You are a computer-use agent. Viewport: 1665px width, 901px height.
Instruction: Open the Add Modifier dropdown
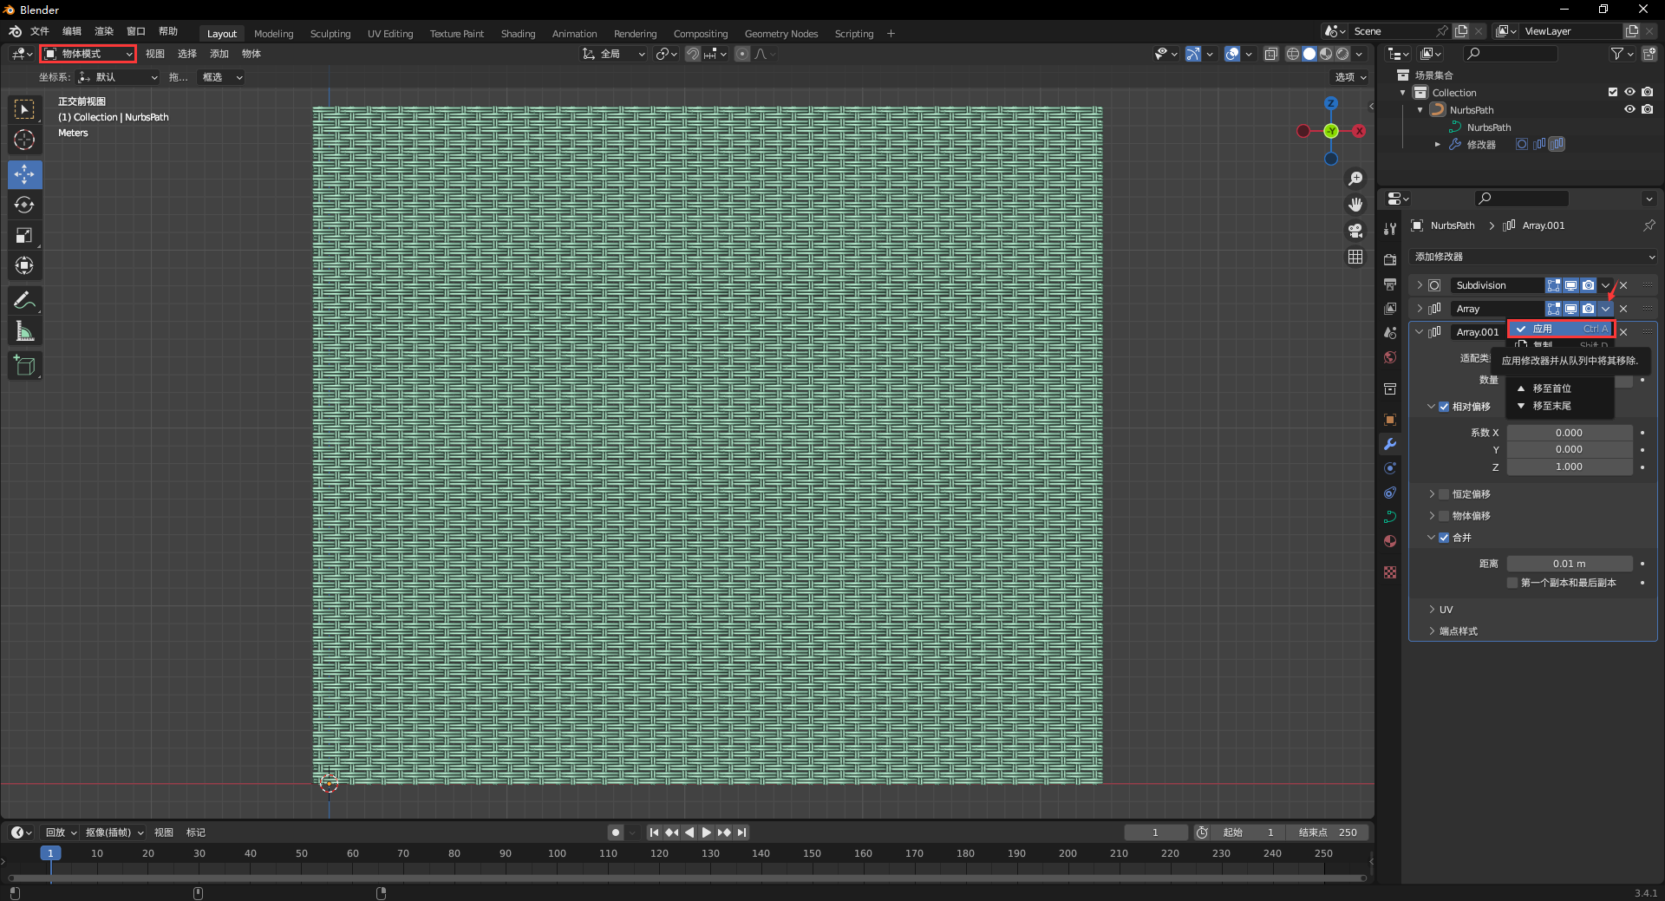click(1533, 257)
